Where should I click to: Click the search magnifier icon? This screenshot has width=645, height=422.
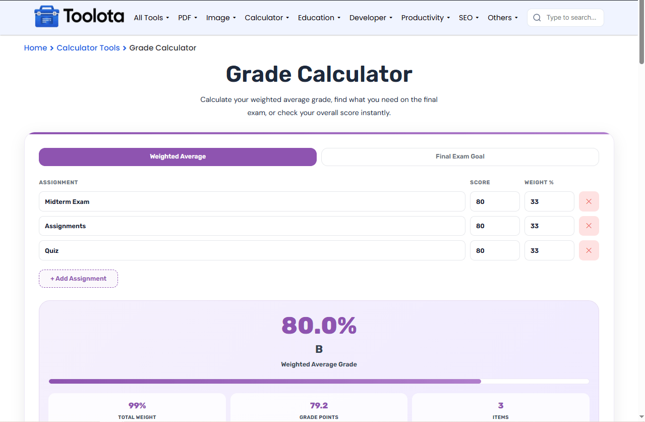pos(537,18)
